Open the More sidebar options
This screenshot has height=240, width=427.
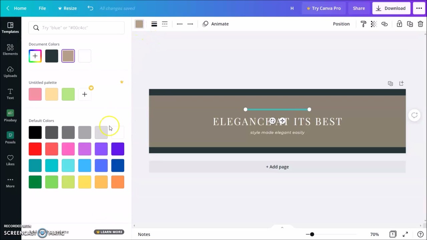point(10,182)
